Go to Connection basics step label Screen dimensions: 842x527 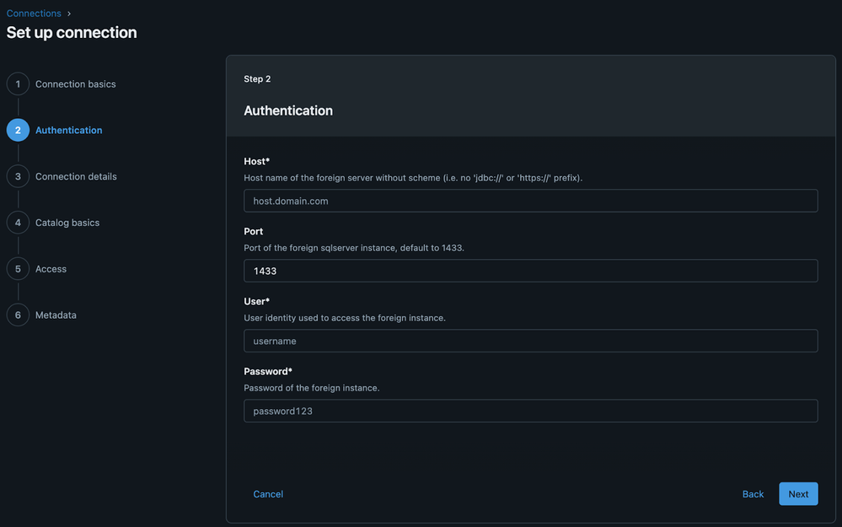76,84
